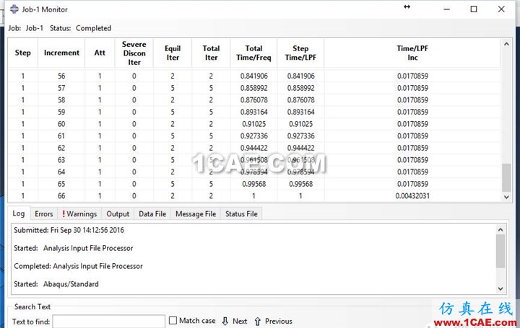Select increment 65 cell
Viewport: 520px width, 328px height.
pyautogui.click(x=61, y=184)
